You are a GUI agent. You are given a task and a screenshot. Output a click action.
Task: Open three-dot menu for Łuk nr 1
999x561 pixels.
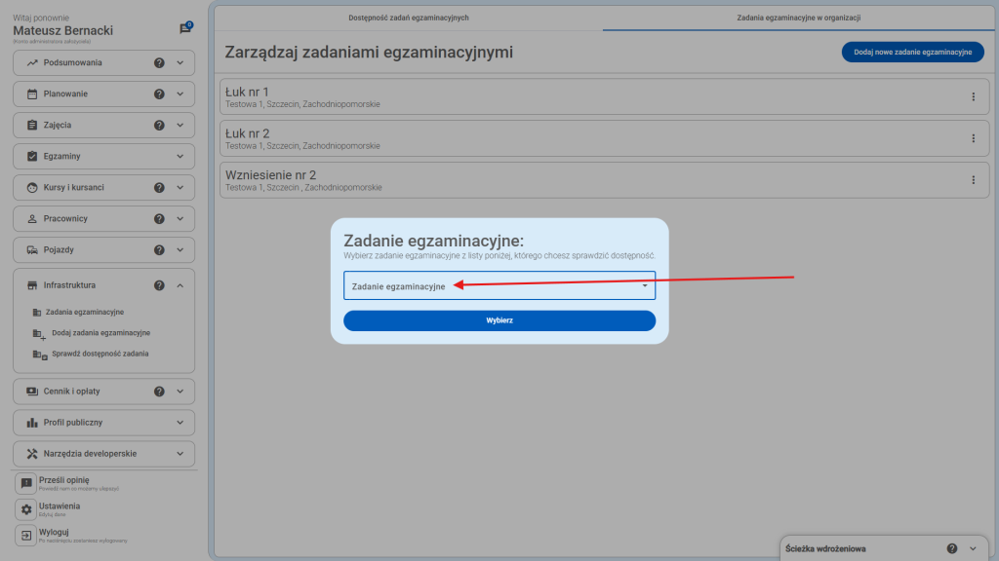973,96
